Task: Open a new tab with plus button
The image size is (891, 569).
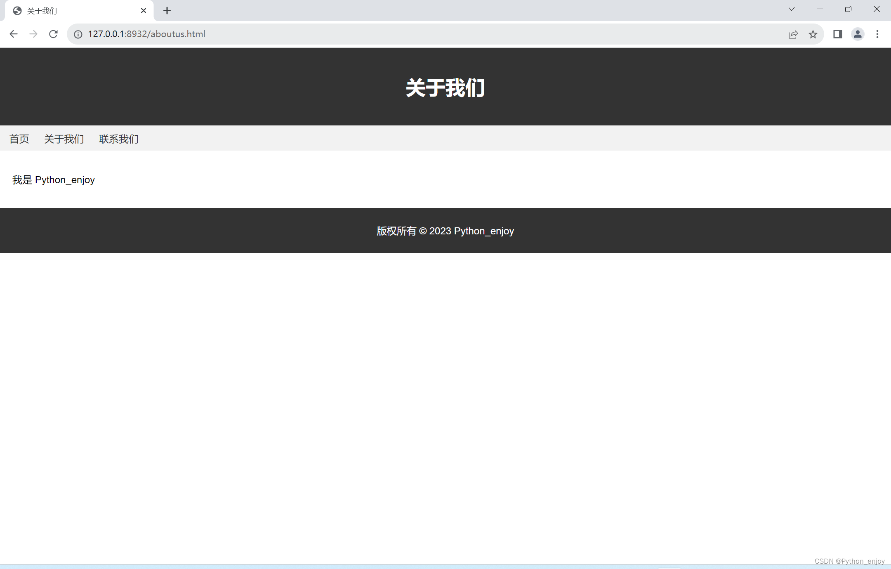Action: pos(167,11)
